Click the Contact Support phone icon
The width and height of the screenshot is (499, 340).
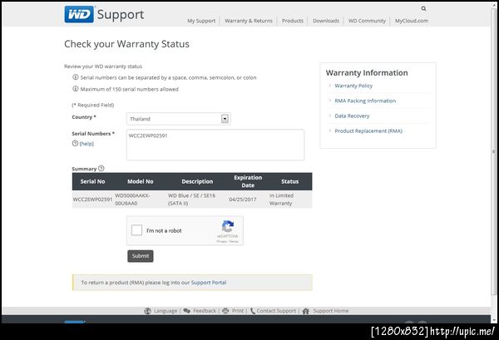click(x=253, y=311)
